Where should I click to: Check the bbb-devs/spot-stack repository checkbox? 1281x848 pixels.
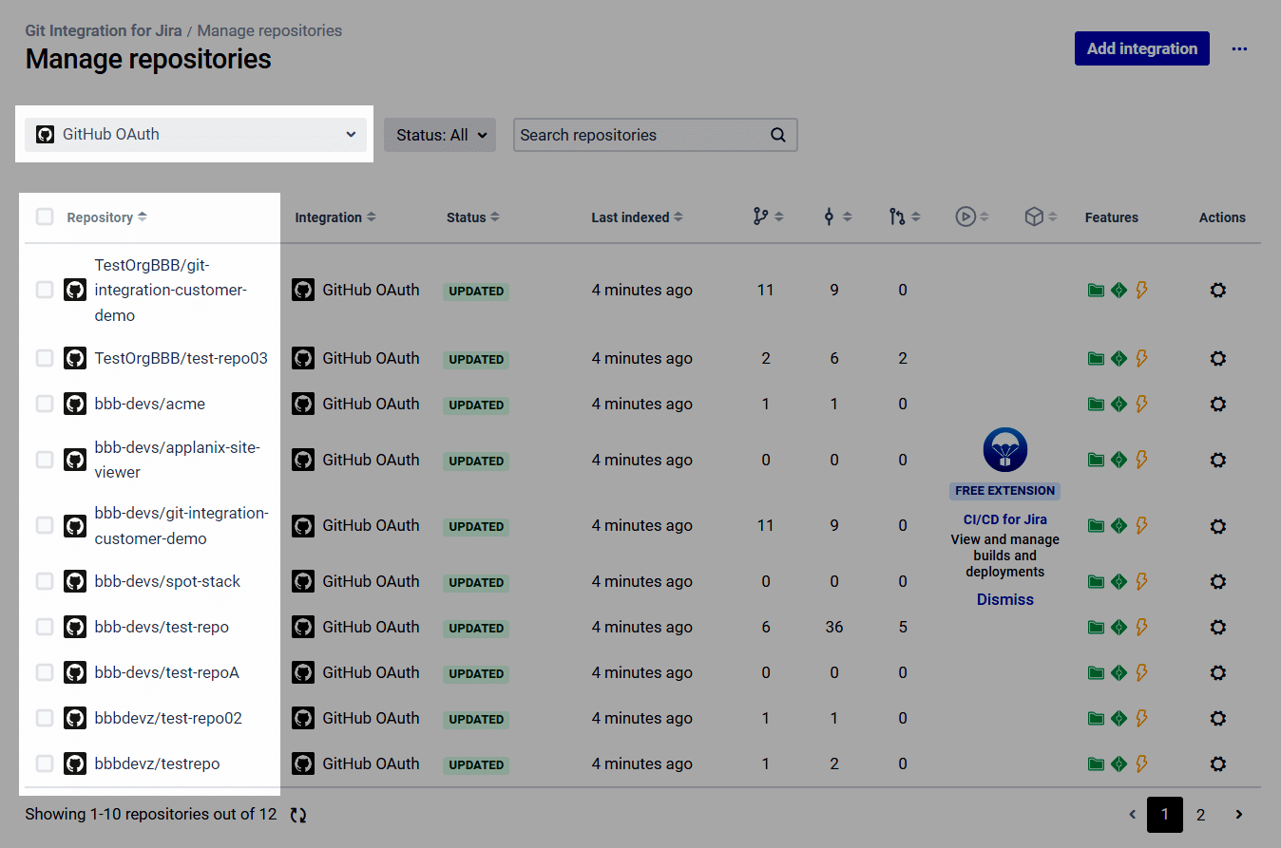[x=45, y=581]
